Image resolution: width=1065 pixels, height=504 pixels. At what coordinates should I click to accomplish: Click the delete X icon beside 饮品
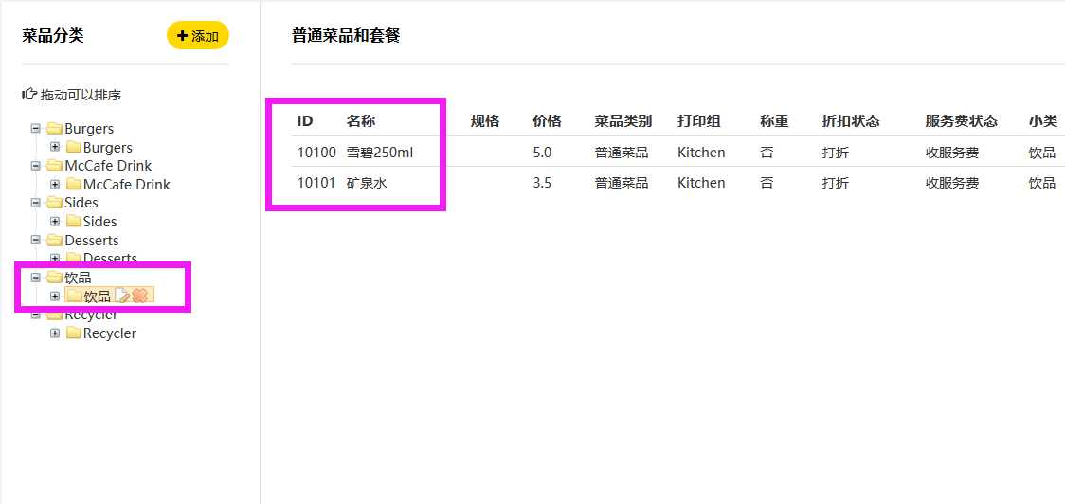click(x=140, y=296)
